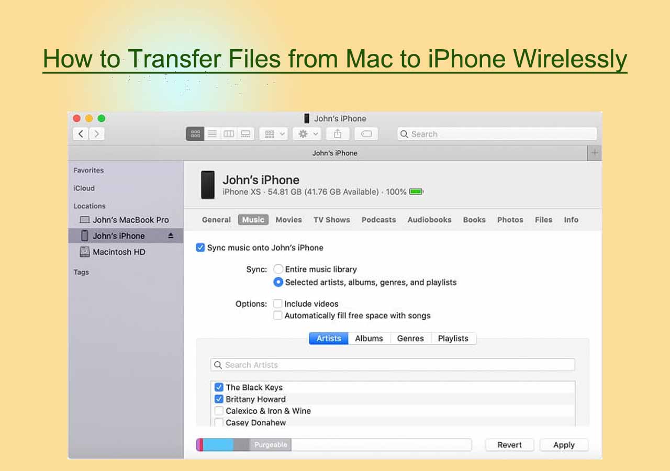
Task: Enable the Include videos option
Action: (277, 304)
